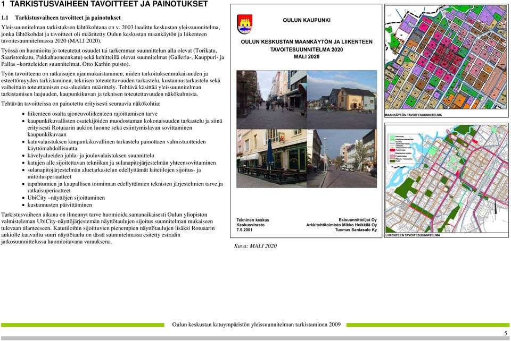Click the paragraph starting 'Tarkistusvaiheen aikana on ilmennyt'
The height and width of the screenshot is (341, 511).
tap(108, 228)
